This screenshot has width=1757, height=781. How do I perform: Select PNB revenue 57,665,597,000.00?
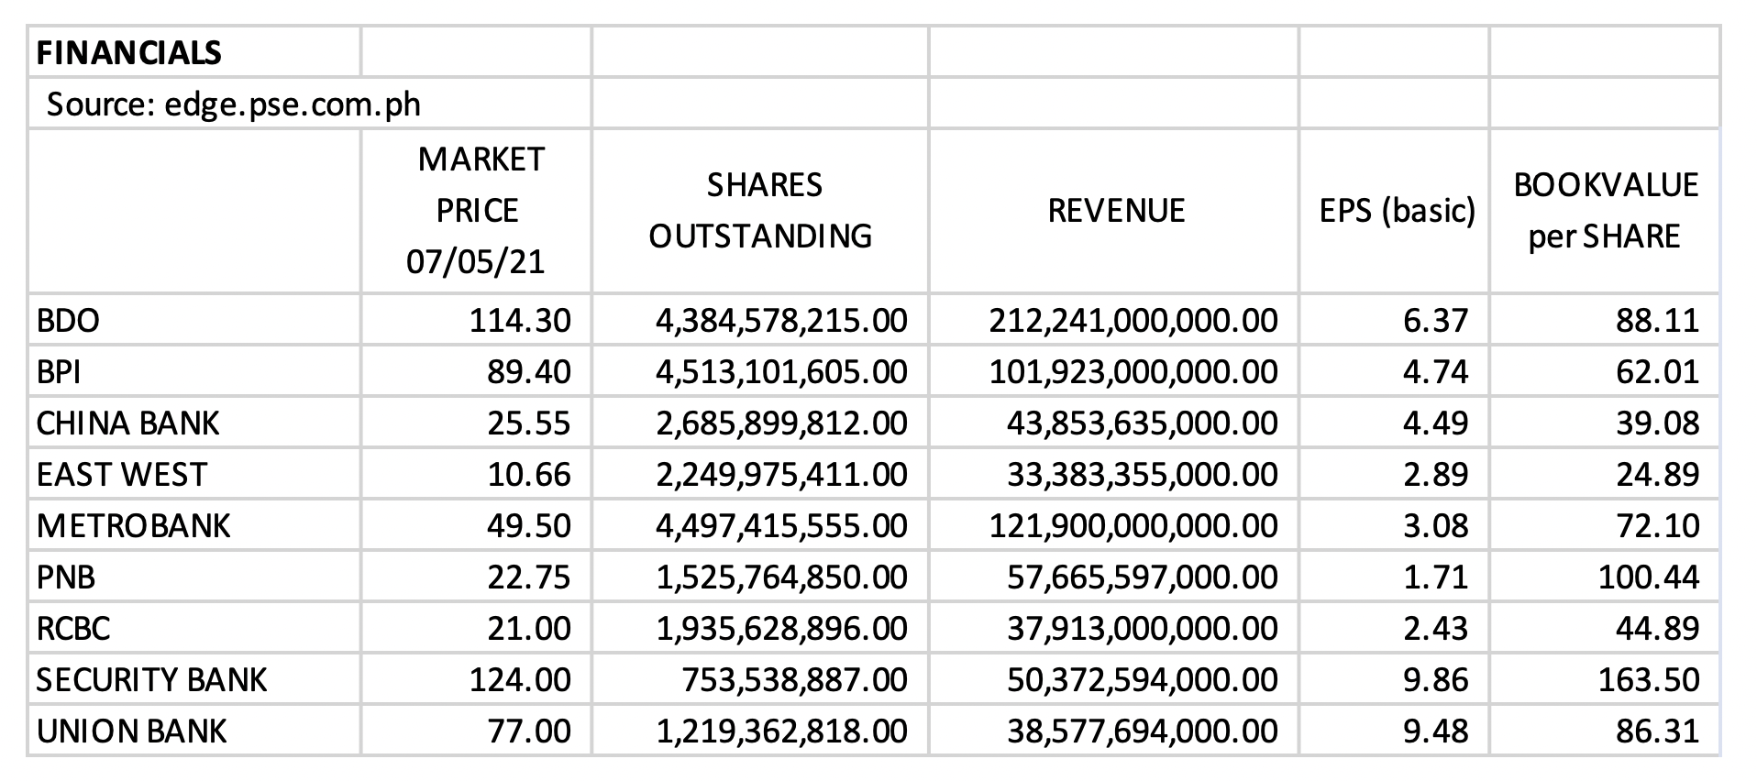click(x=1114, y=577)
